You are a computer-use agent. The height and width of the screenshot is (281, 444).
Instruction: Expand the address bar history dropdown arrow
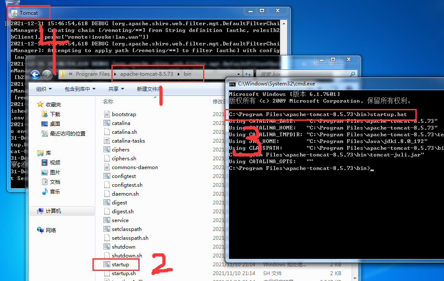238,74
